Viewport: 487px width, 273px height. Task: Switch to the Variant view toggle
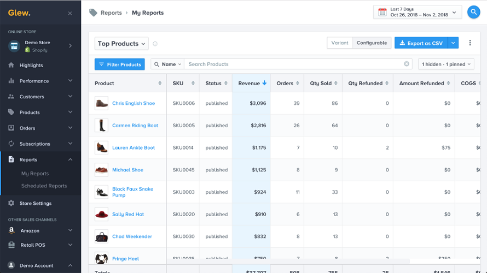(339, 43)
